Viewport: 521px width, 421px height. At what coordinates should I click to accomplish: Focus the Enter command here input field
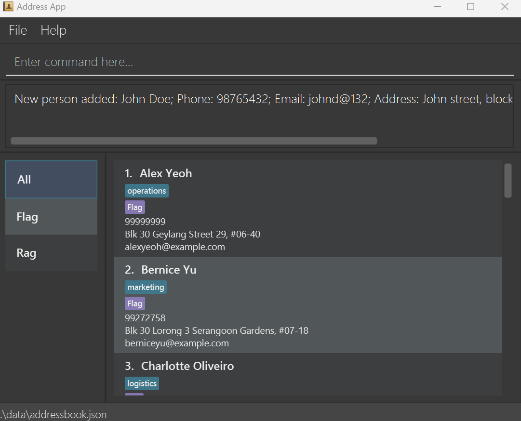click(260, 62)
